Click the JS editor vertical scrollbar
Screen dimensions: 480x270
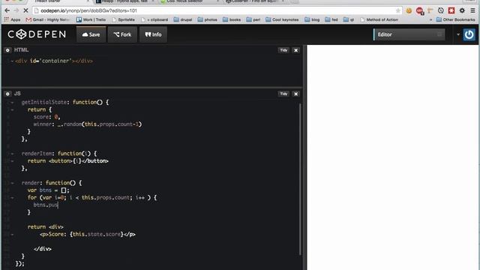point(300,179)
